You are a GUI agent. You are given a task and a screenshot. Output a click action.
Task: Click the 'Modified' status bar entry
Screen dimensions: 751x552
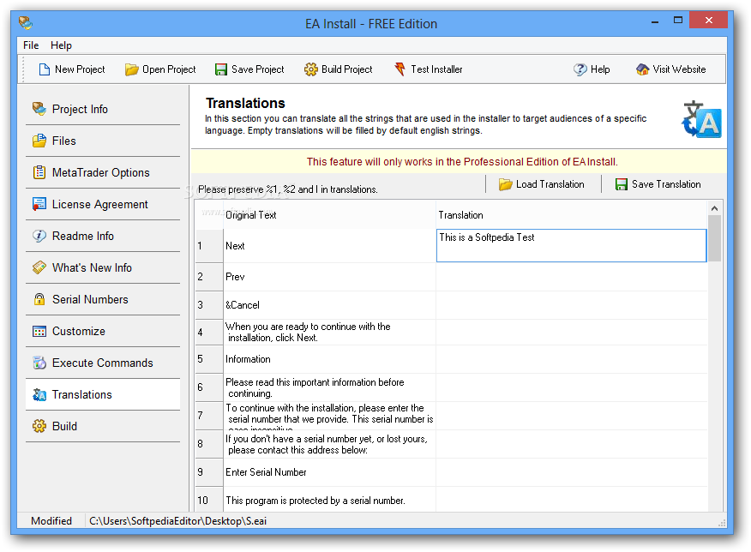click(x=51, y=521)
